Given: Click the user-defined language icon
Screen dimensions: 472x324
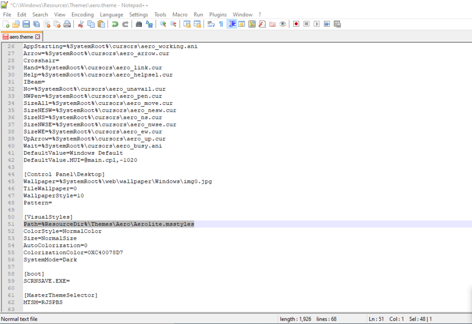Looking at the screenshot, I should click(x=241, y=24).
